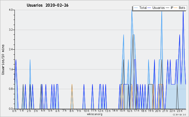This screenshot has height=117, width=189.
Task: Click the '8 h' x-axis label
Action: click(72, 111)
